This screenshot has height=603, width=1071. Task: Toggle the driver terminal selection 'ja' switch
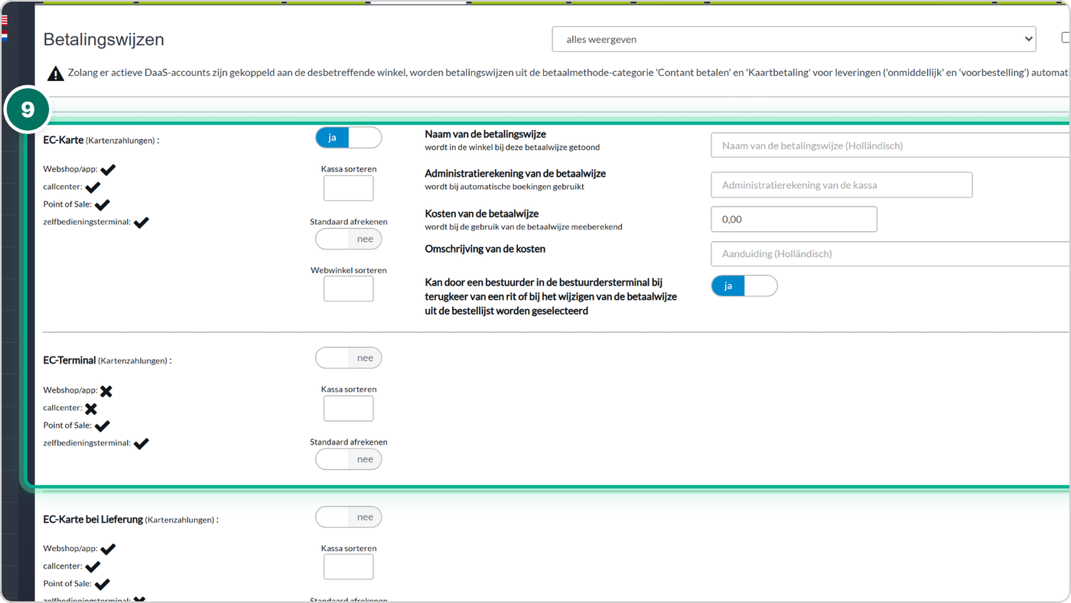744,285
